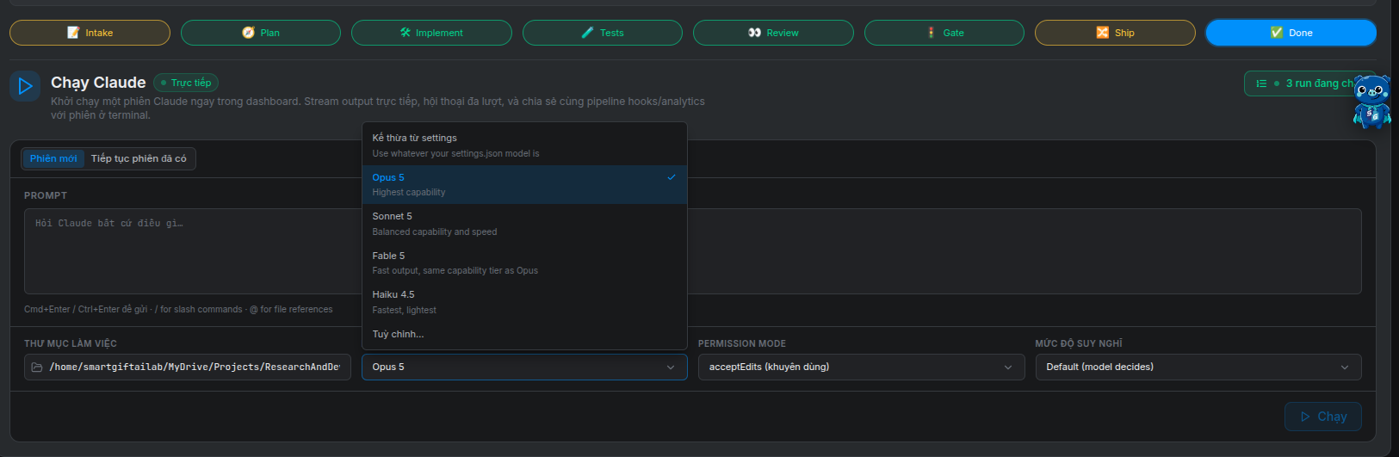The image size is (1399, 457).
Task: Select the Gate stage with traffic light
Action: [944, 33]
